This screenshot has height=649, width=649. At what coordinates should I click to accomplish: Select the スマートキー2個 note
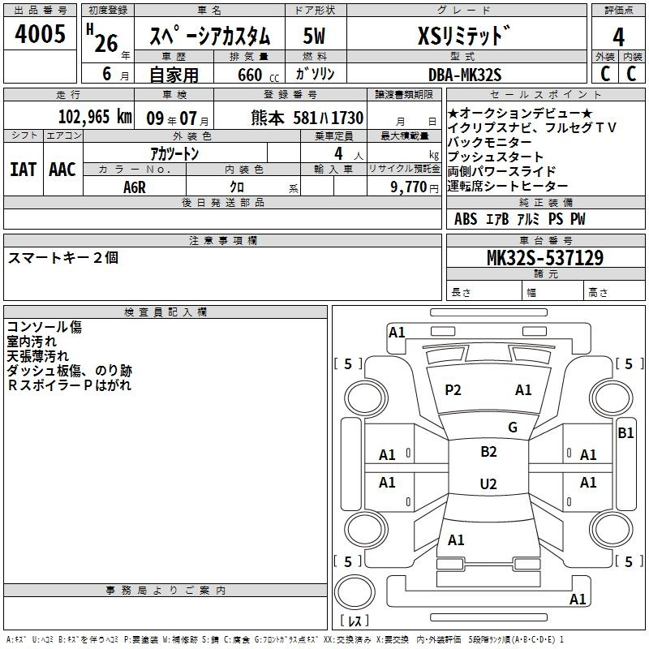click(63, 257)
